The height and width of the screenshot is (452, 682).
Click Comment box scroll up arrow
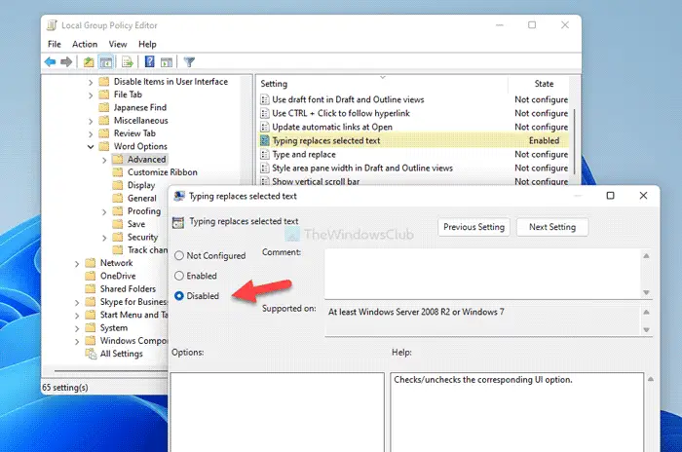pyautogui.click(x=646, y=256)
